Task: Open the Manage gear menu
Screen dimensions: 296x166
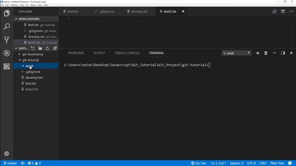Action: tap(6, 154)
